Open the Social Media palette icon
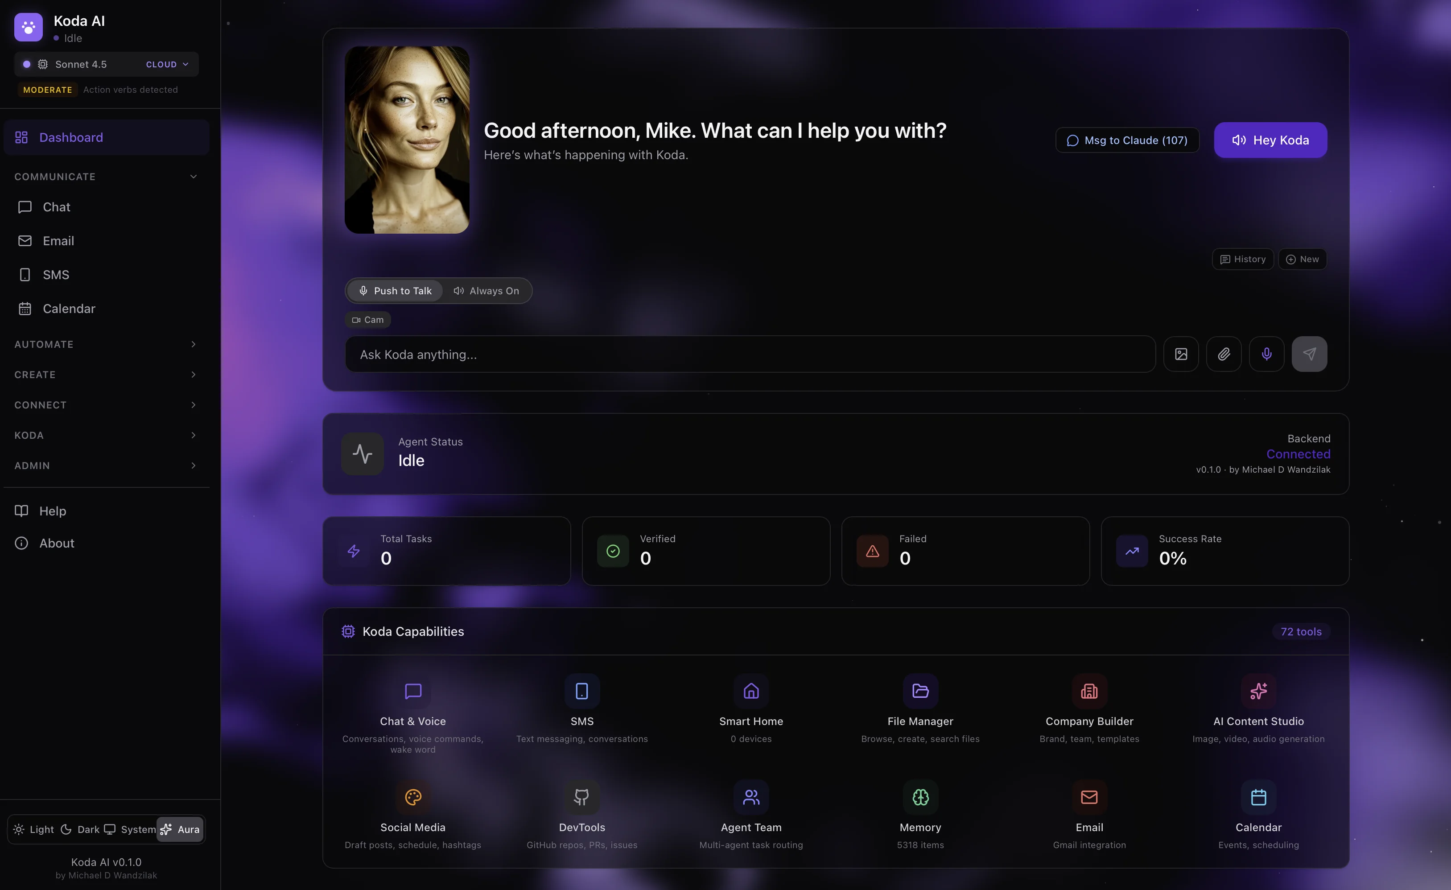The image size is (1451, 890). pyautogui.click(x=413, y=797)
